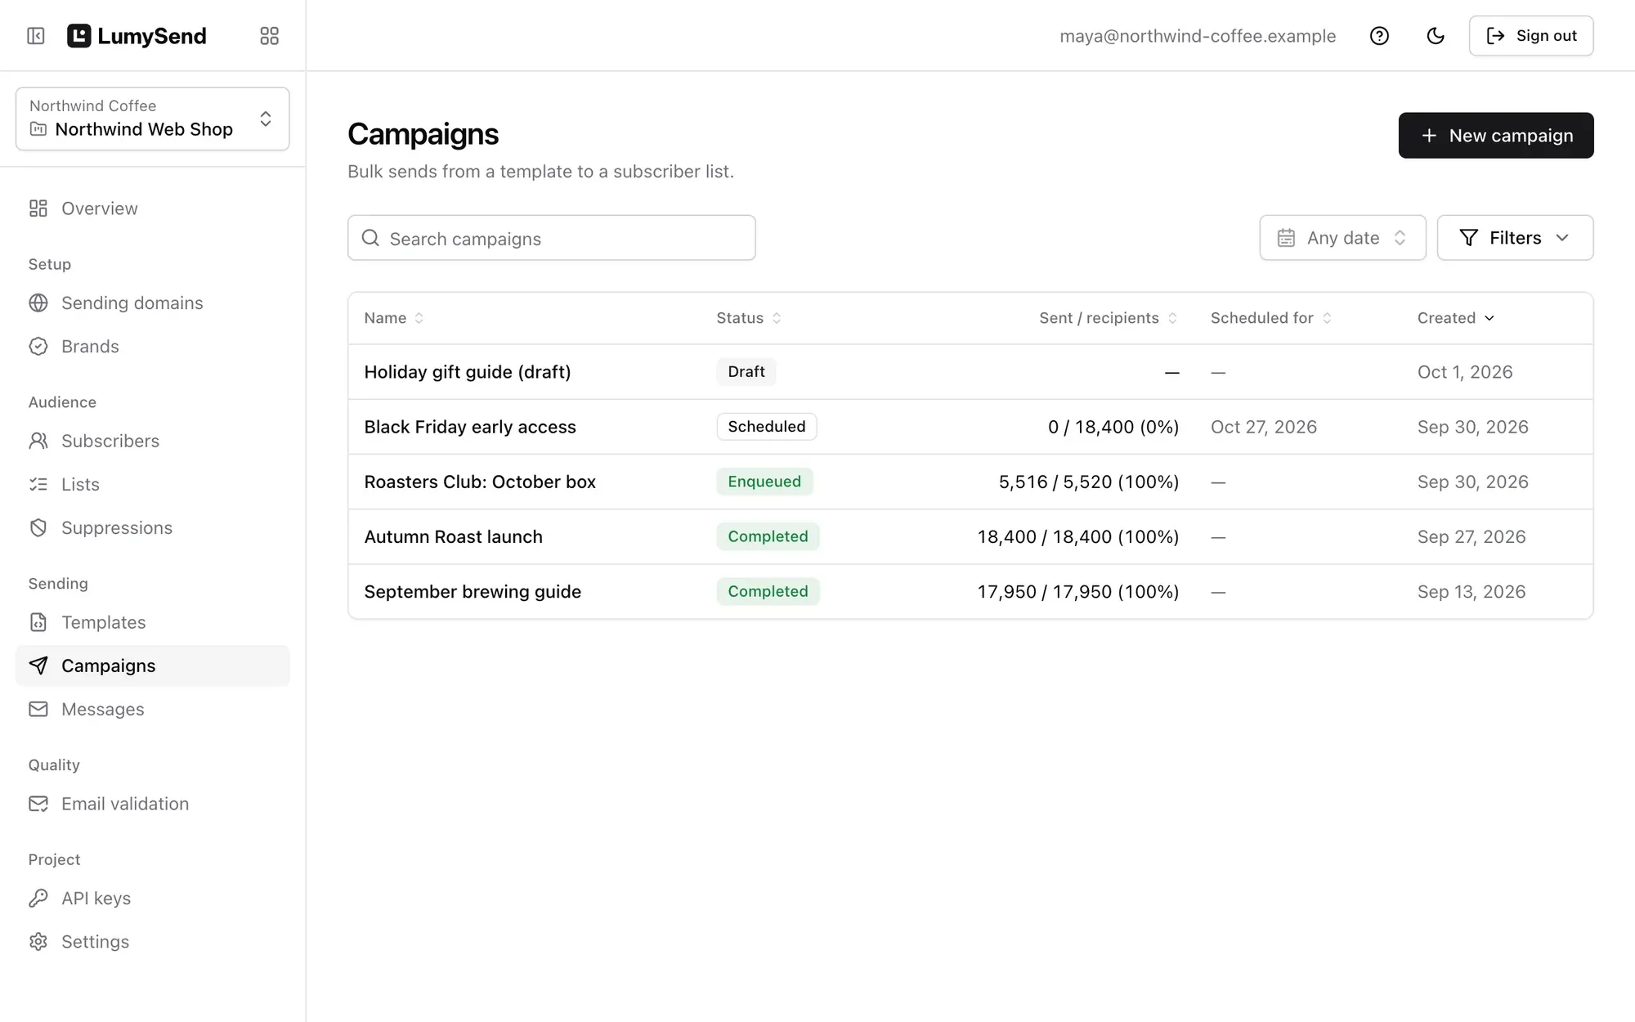Image resolution: width=1635 pixels, height=1022 pixels.
Task: Click the Enqueued status badge
Action: pyautogui.click(x=764, y=482)
